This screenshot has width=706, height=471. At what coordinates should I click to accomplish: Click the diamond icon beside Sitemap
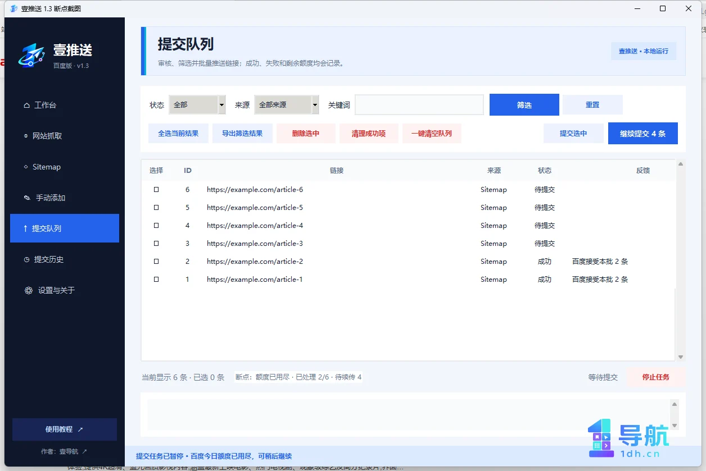coord(26,167)
